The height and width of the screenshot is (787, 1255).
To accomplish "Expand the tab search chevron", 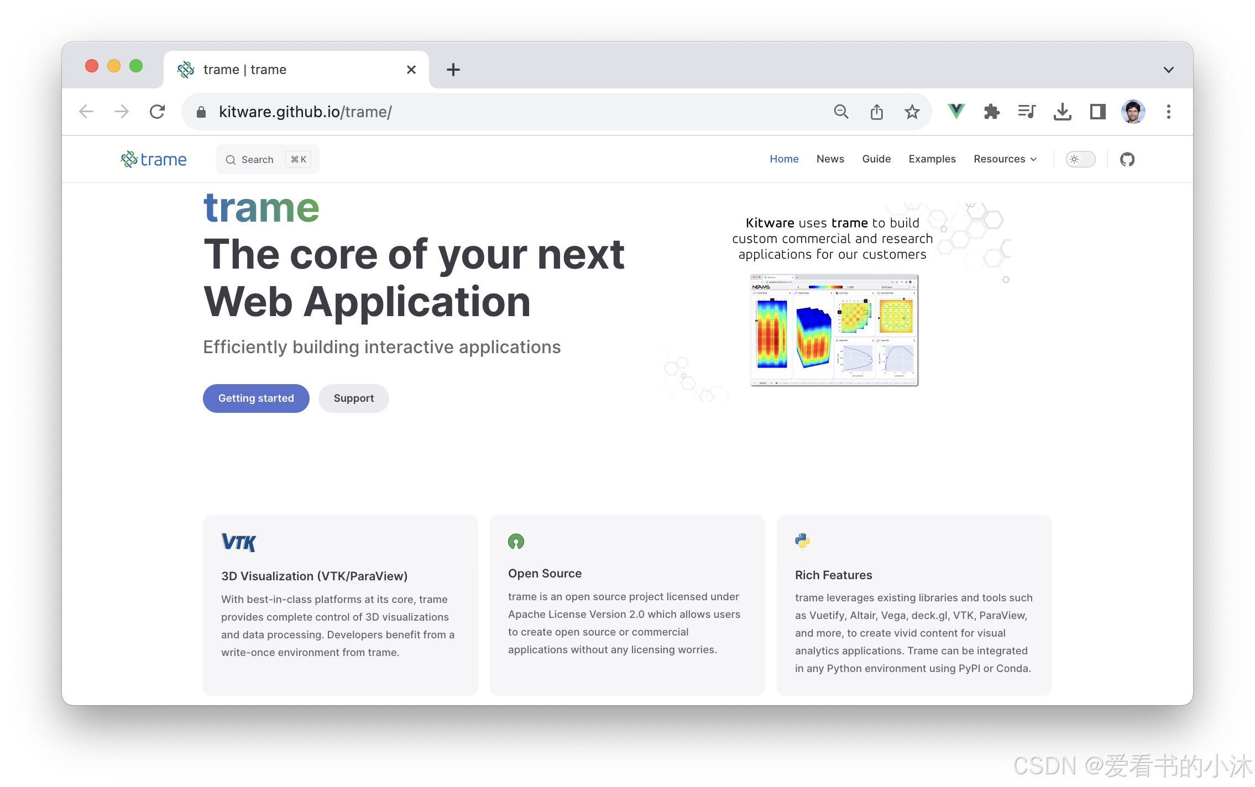I will coord(1168,70).
